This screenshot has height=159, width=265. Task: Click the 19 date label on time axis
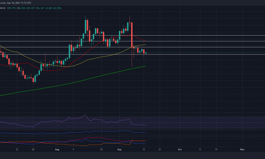(x=216, y=149)
